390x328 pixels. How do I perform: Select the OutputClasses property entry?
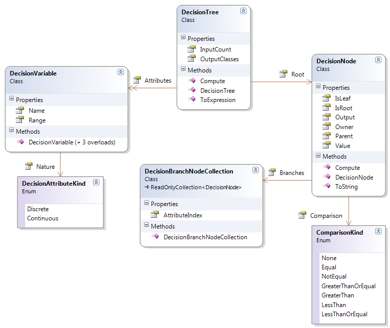[x=219, y=59]
